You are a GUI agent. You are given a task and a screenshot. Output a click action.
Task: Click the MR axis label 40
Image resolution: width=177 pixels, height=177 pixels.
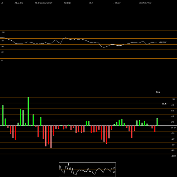(173, 116)
